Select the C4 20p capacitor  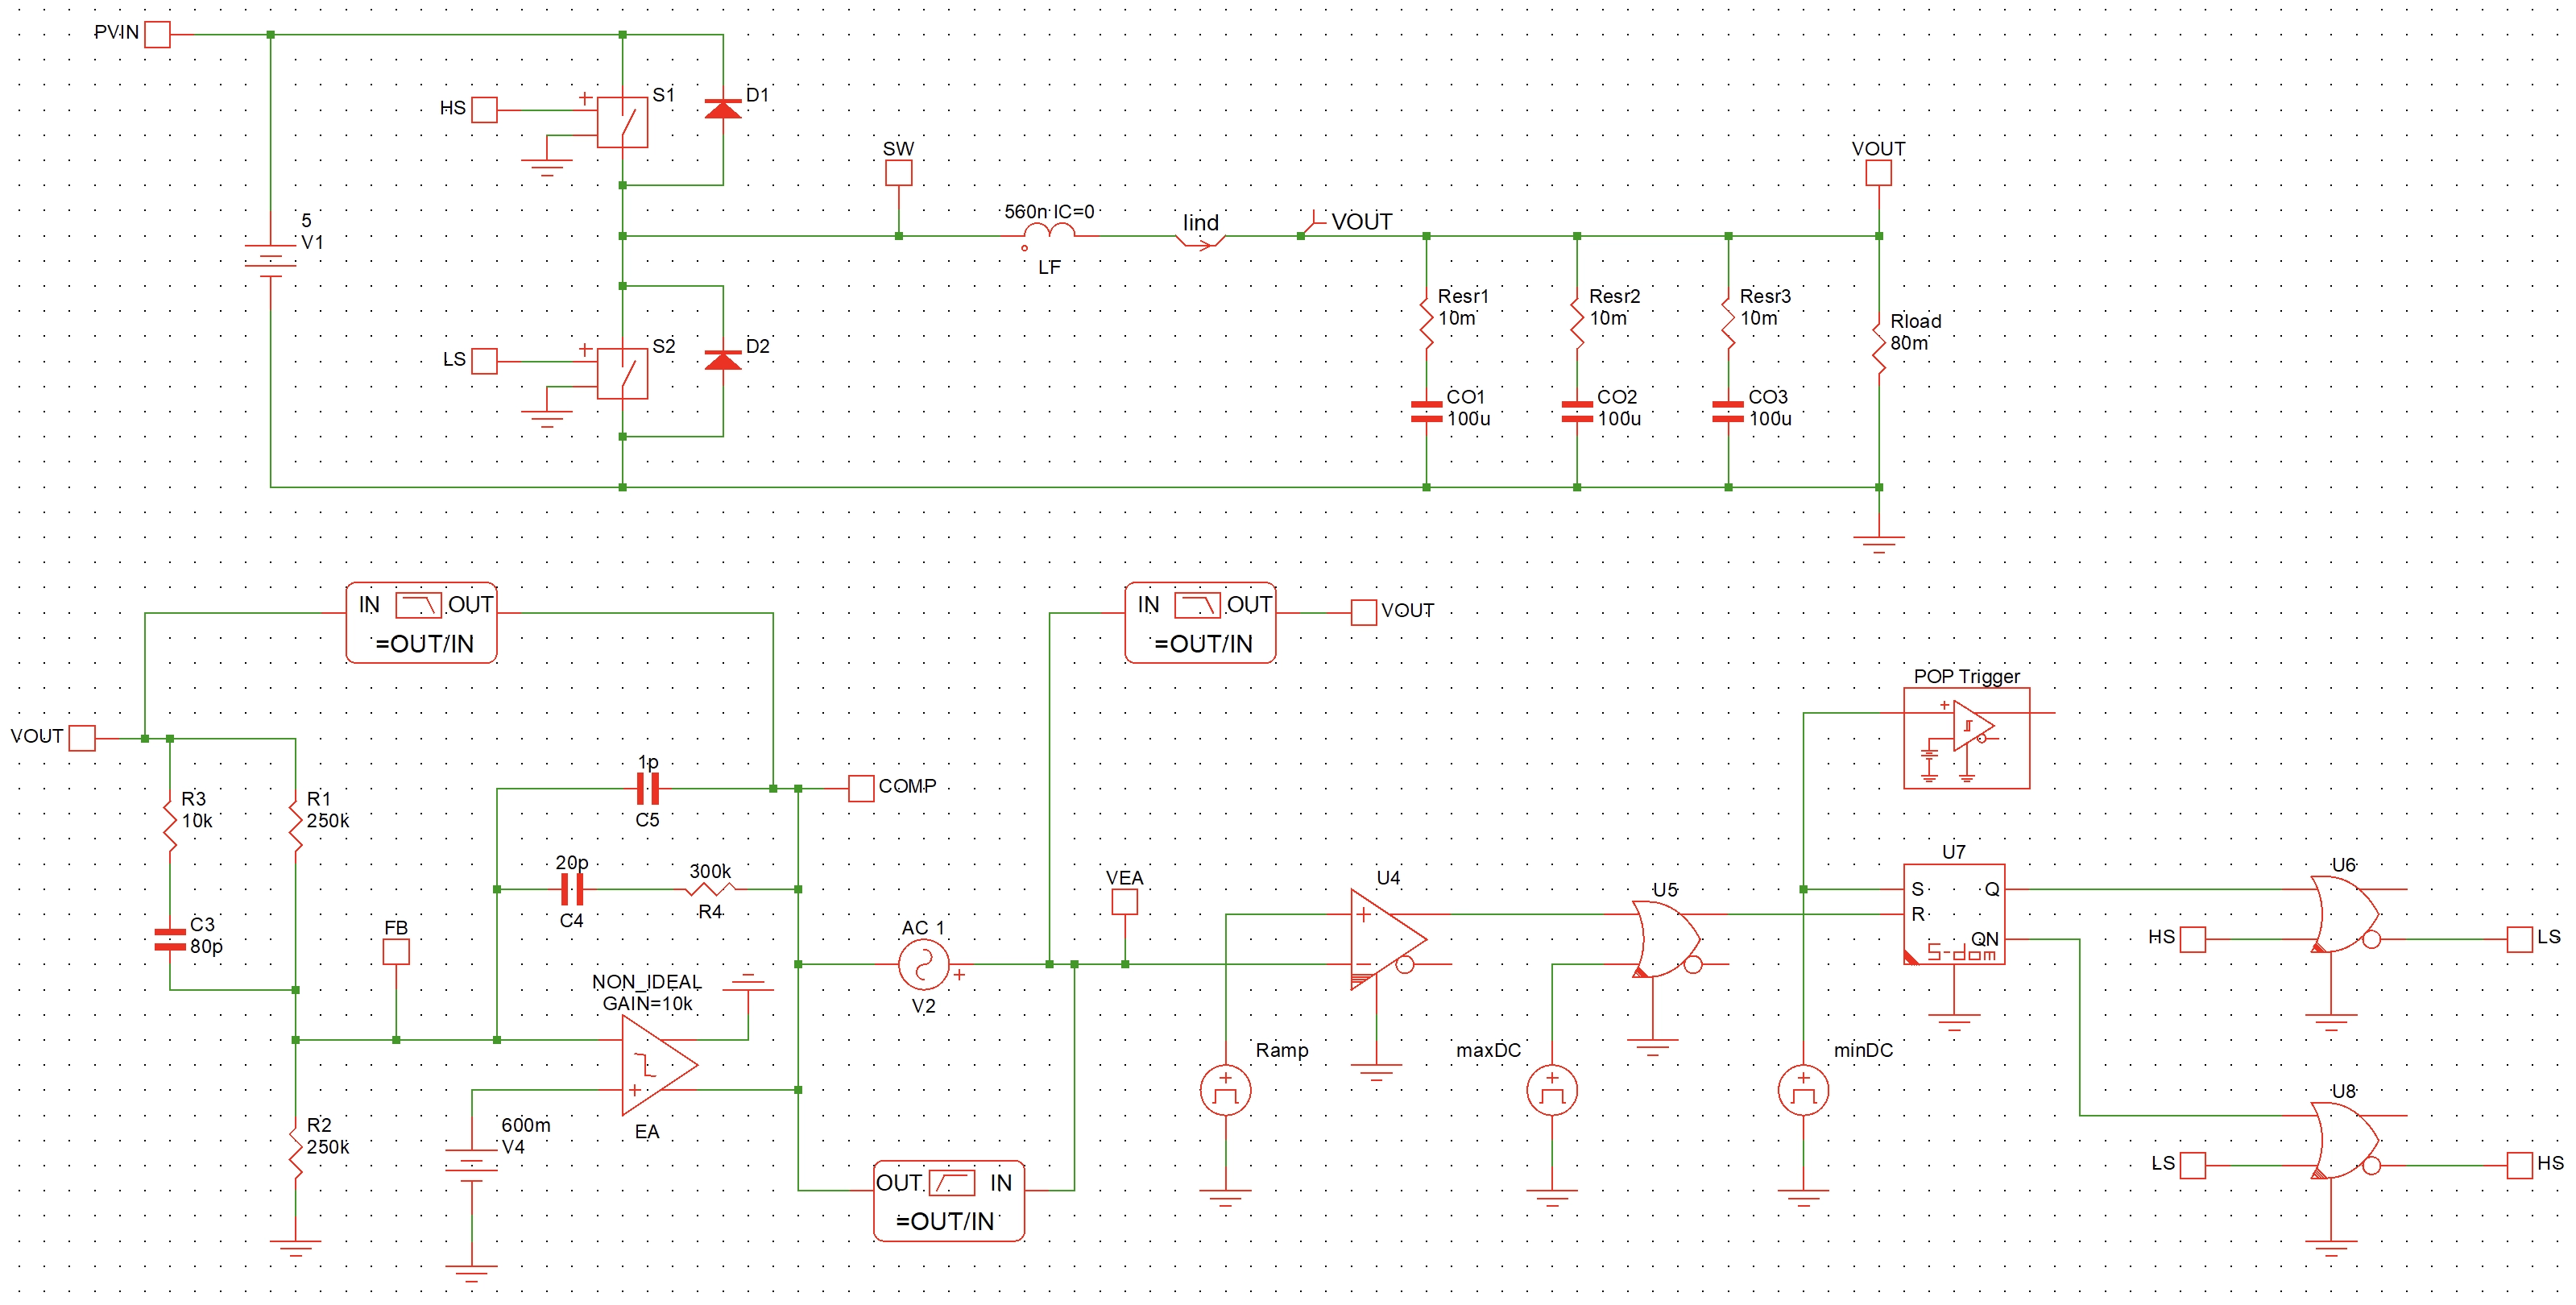[572, 889]
